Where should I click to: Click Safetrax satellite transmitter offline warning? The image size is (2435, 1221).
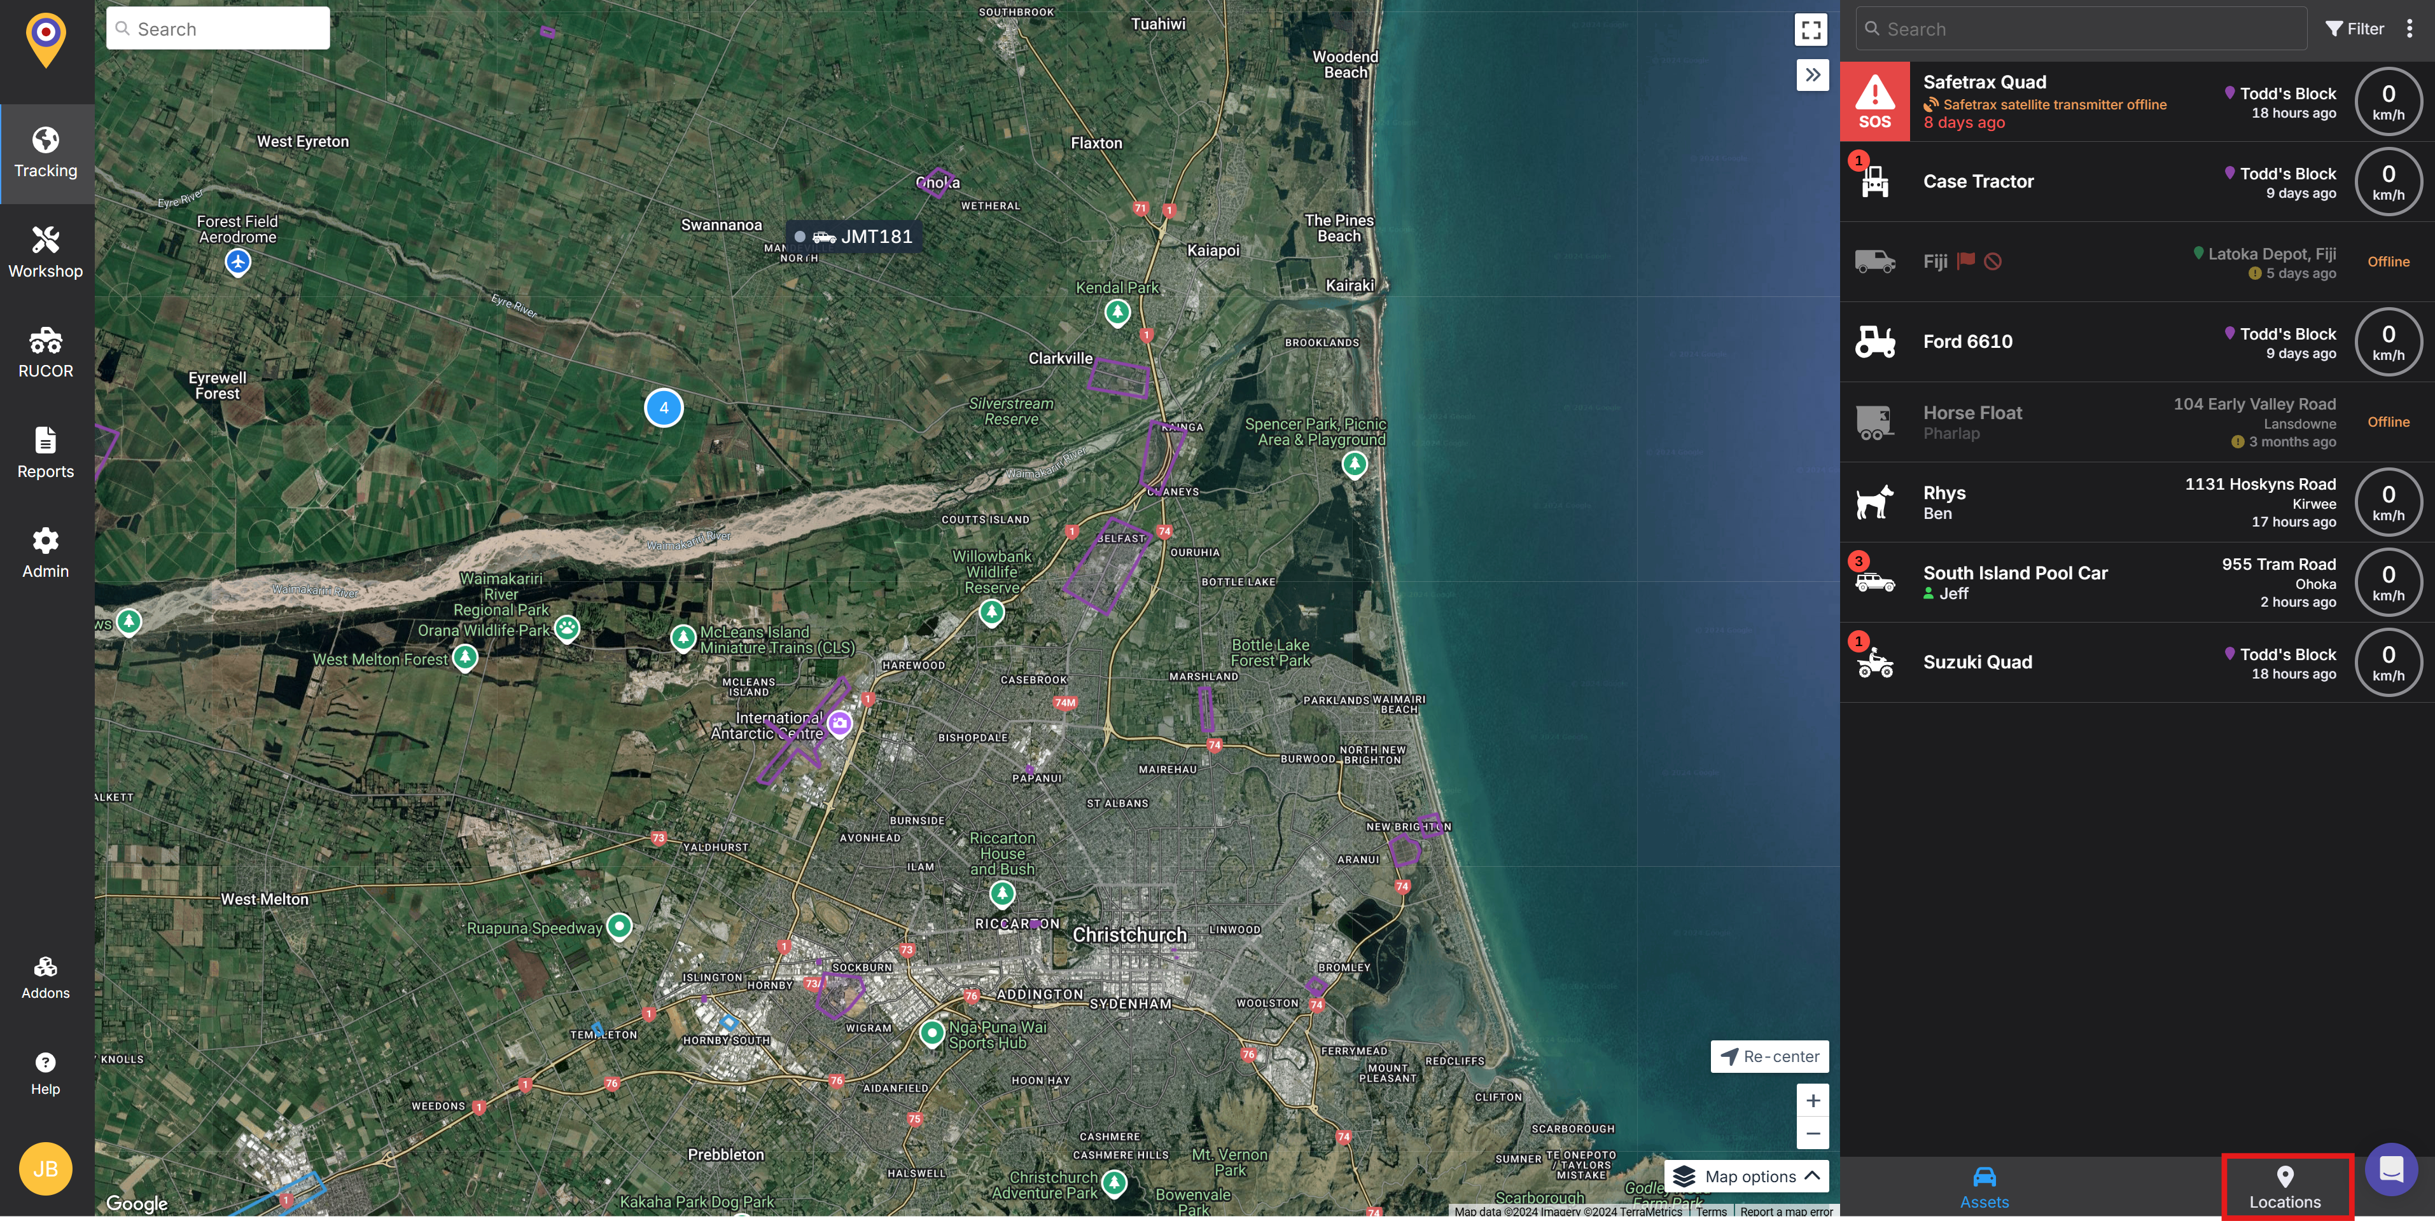pos(2046,105)
